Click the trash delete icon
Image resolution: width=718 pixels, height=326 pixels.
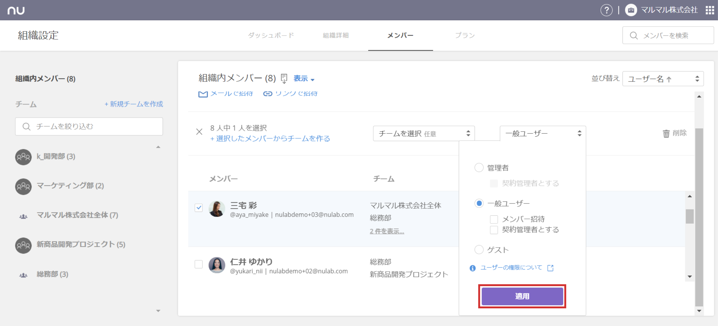click(666, 133)
